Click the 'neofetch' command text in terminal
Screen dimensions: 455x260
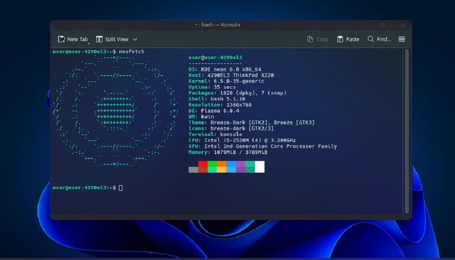coord(131,51)
